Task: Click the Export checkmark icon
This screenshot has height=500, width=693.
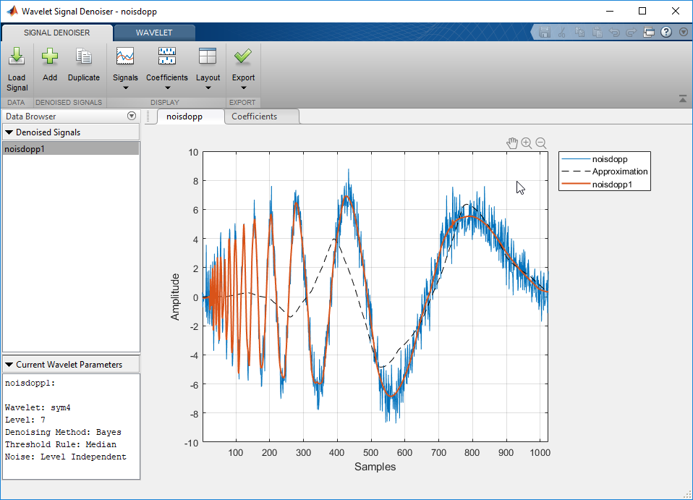Action: pyautogui.click(x=243, y=58)
